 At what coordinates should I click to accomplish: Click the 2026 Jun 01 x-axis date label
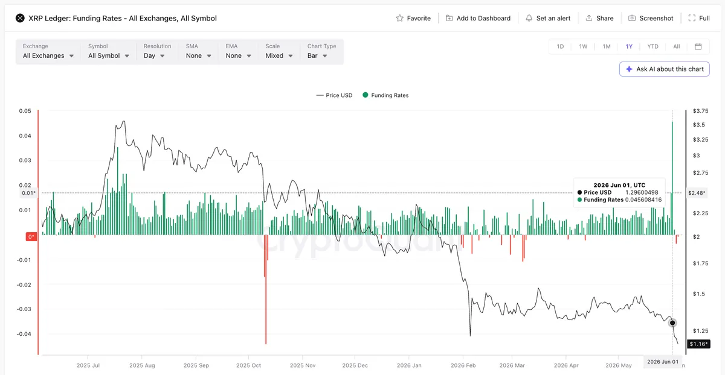(662, 362)
